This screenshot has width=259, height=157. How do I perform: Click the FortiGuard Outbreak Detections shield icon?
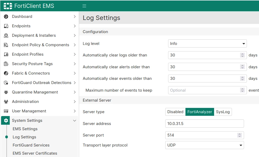pyautogui.click(x=6, y=83)
